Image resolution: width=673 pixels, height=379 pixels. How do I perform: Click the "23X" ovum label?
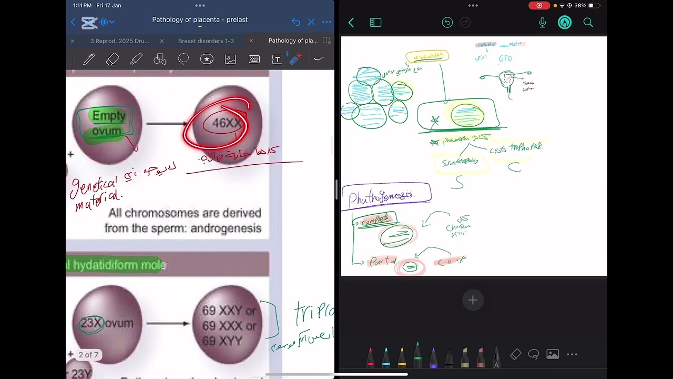pos(91,324)
